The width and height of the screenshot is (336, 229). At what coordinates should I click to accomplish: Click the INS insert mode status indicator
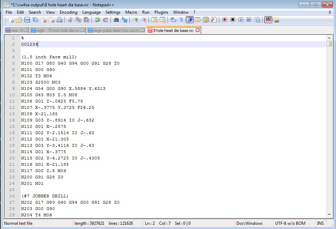[x=320, y=223]
